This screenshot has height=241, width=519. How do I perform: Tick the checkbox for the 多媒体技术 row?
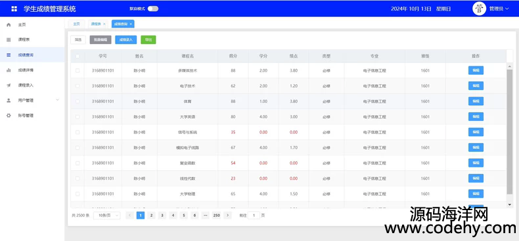78,70
